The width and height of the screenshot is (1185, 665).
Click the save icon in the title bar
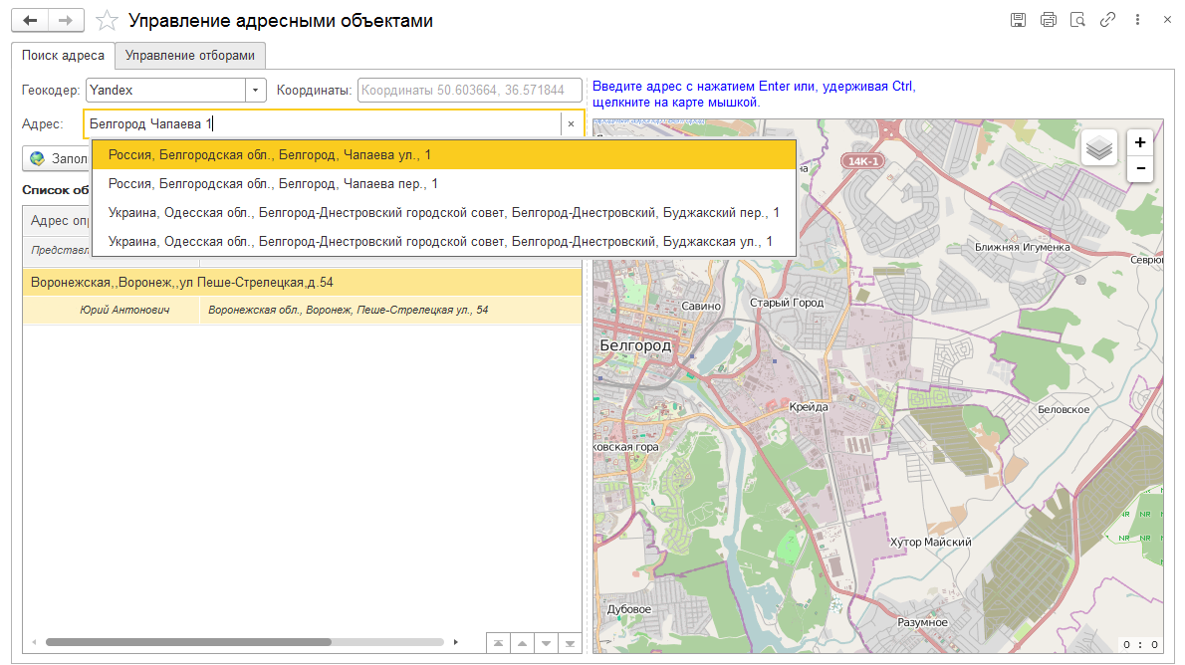1018,20
